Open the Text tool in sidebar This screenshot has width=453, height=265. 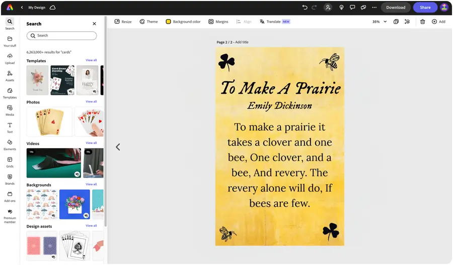pos(10,127)
